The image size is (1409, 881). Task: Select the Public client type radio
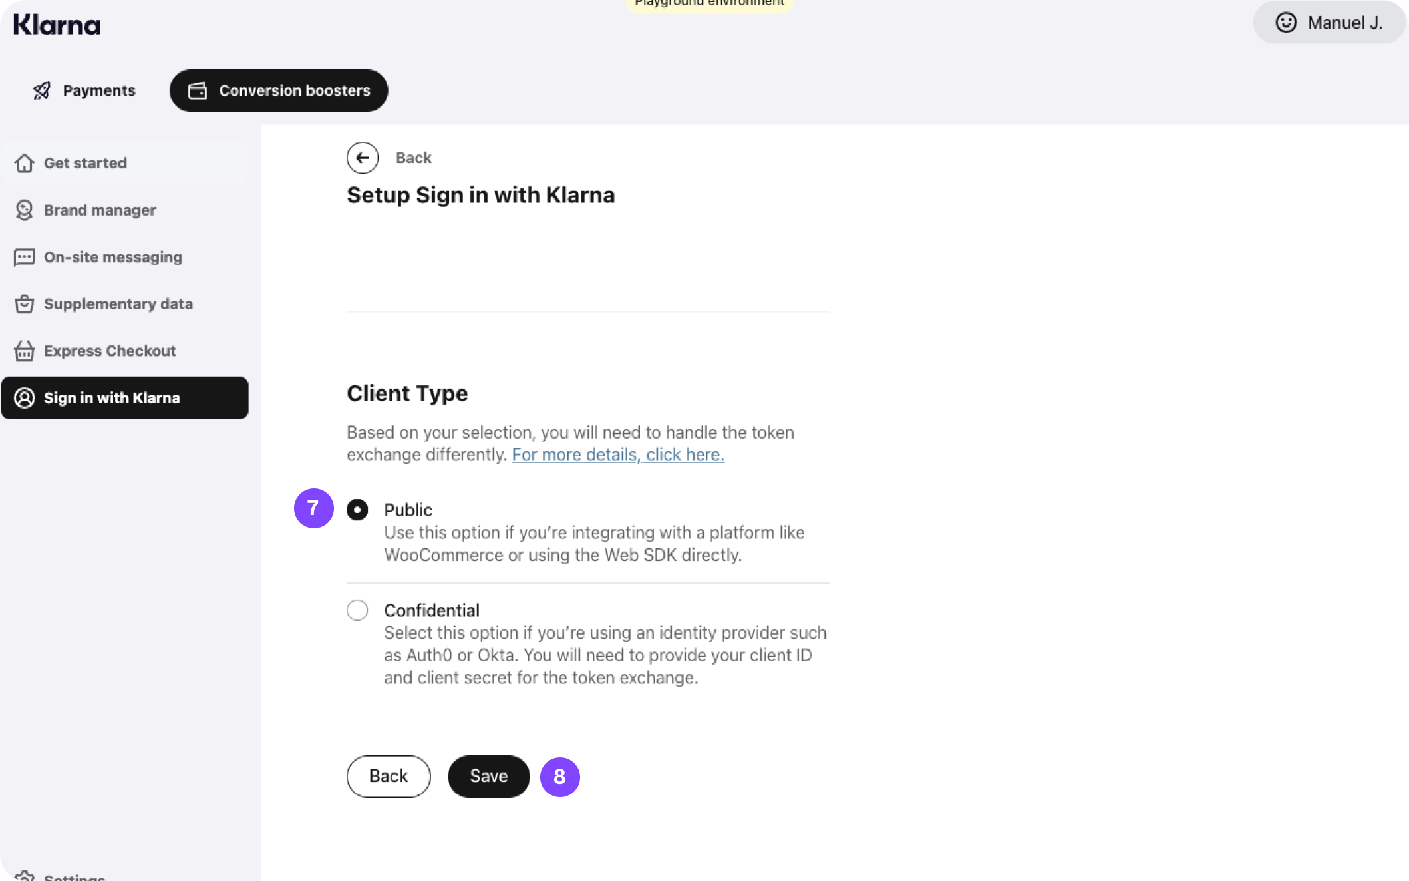click(x=357, y=510)
